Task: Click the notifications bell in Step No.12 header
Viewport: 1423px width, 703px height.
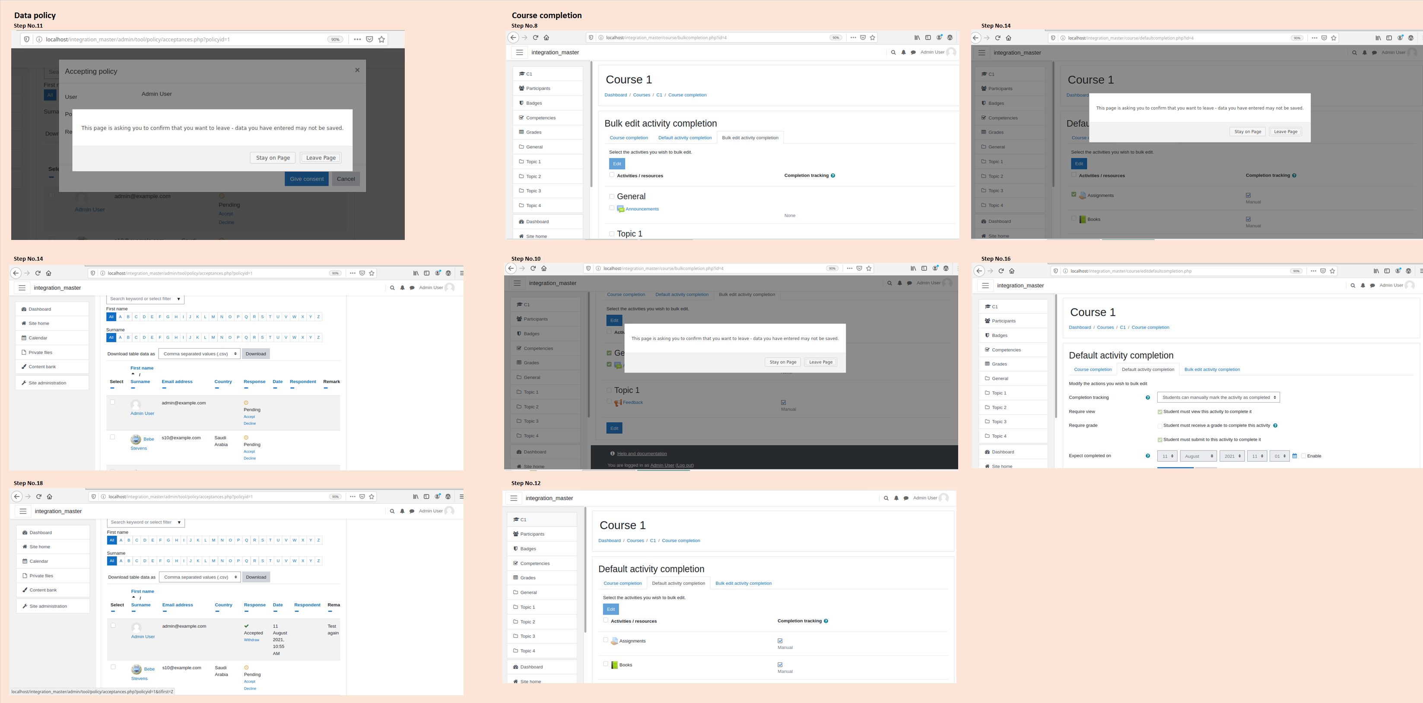Action: click(896, 498)
